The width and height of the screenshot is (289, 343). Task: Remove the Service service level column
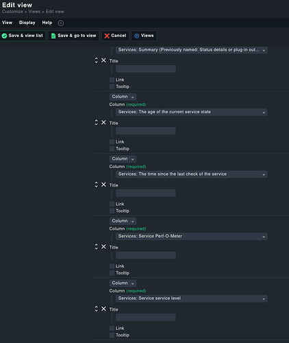[x=103, y=309]
